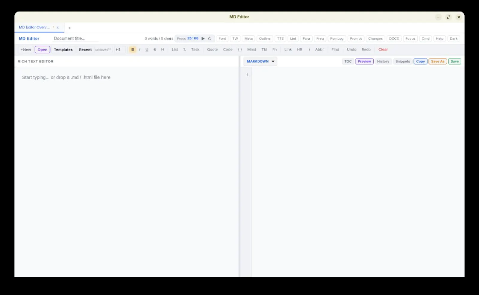Start text-to-speech with the TTS button
Image resolution: width=479 pixels, height=295 pixels.
[280, 39]
